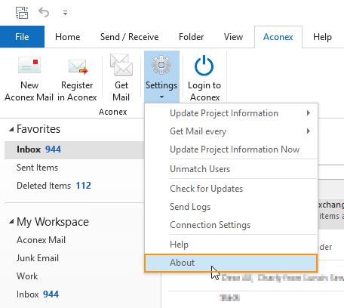
Task: Open the Junk Email folder
Action: [38, 258]
